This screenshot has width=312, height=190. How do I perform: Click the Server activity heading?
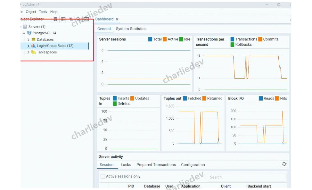click(111, 157)
